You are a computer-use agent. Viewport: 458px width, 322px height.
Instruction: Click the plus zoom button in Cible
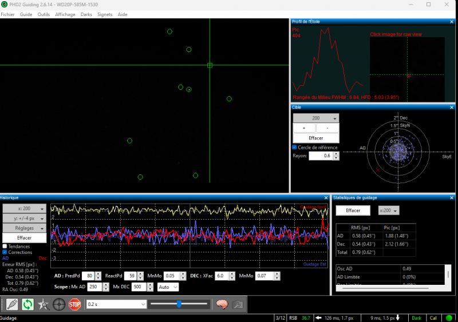tap(304, 128)
